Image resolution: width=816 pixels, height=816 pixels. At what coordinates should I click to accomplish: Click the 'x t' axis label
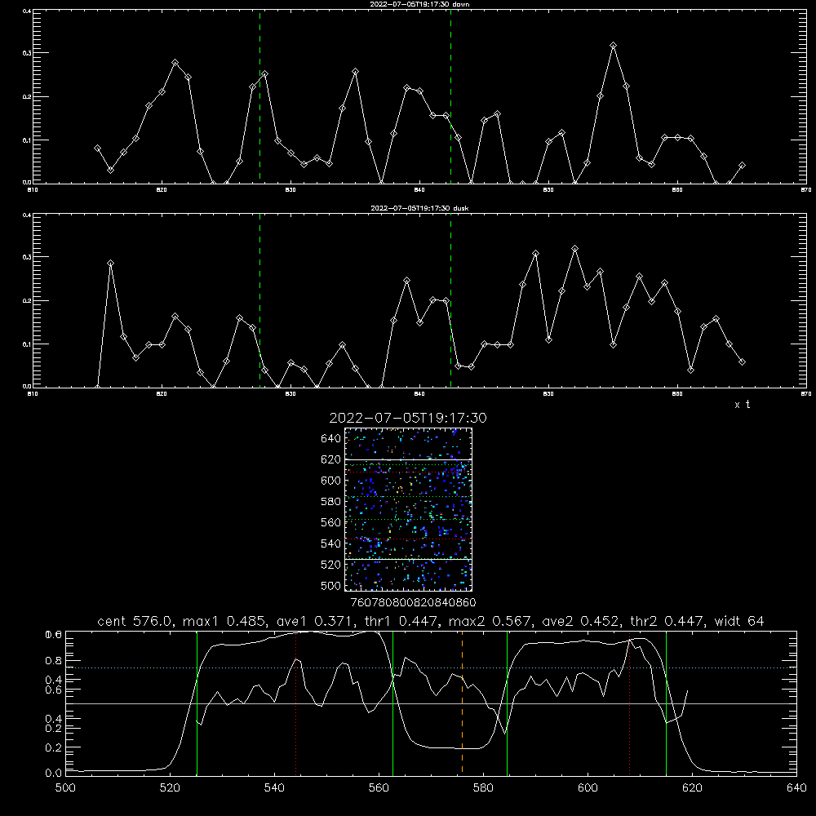point(742,405)
